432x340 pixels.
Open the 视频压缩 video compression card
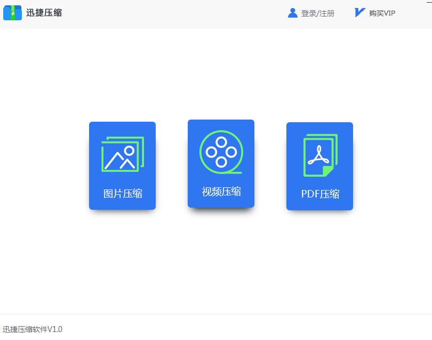point(221,163)
